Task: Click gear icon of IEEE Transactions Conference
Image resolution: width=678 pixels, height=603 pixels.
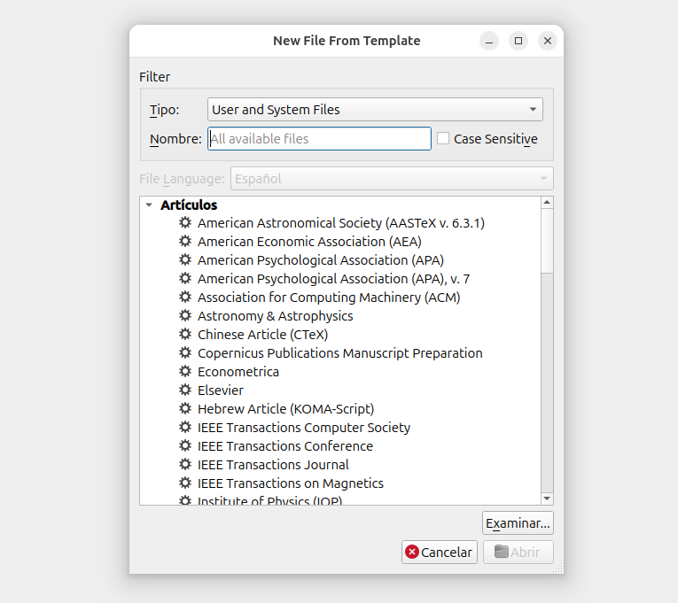Action: (x=185, y=445)
